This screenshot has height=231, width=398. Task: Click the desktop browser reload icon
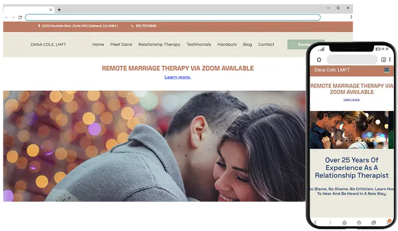point(20,18)
